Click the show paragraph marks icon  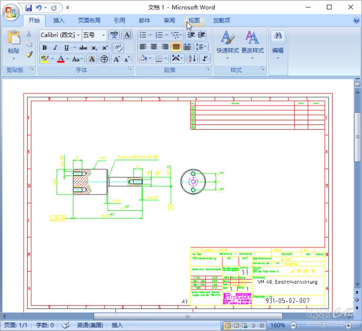click(205, 59)
